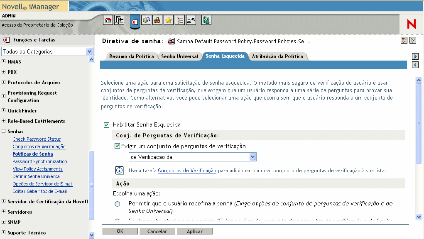Expand Servidor de Certificação da Novell
Screen dimensions: 424x239
tap(3, 201)
